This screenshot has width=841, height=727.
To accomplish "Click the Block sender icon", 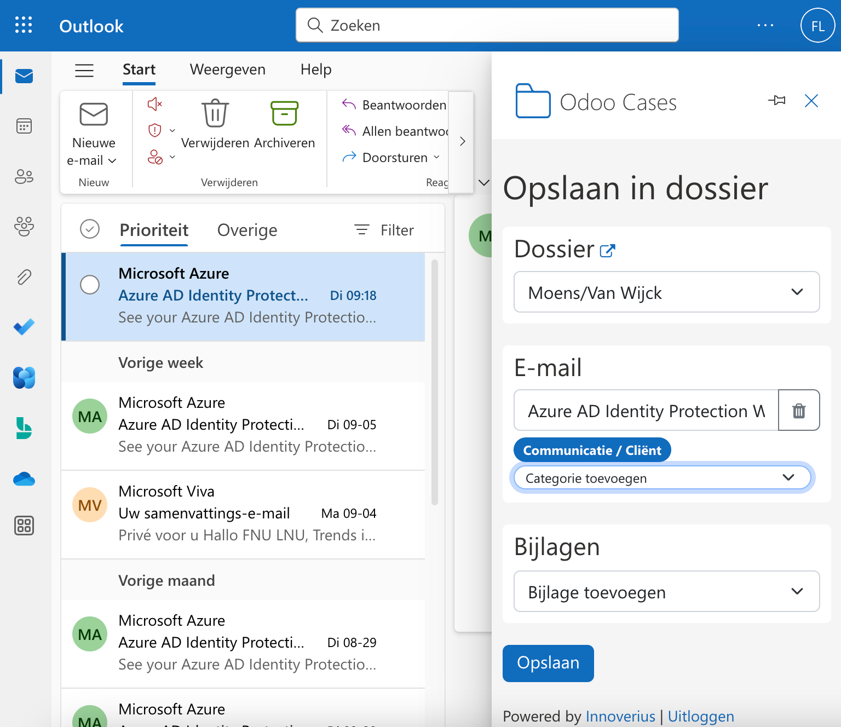I will tap(155, 157).
